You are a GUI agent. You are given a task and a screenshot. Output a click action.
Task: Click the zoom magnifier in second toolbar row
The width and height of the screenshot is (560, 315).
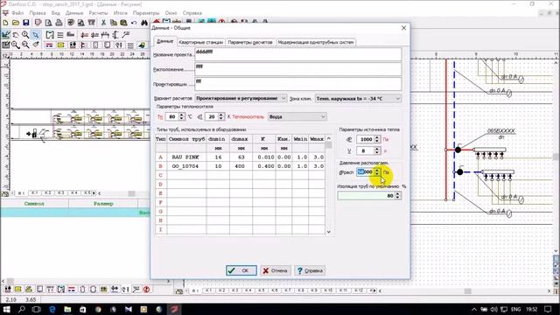25,35
